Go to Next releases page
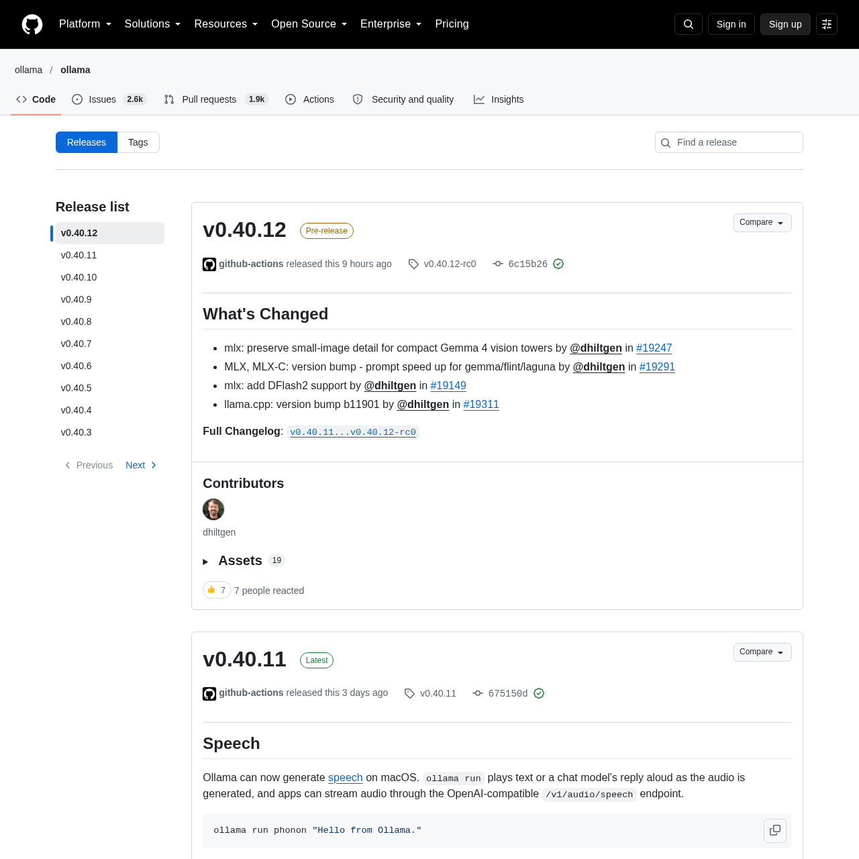 click(141, 465)
